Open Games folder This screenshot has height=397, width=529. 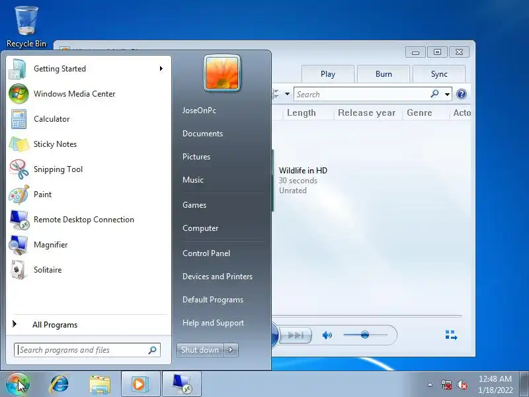coord(194,205)
